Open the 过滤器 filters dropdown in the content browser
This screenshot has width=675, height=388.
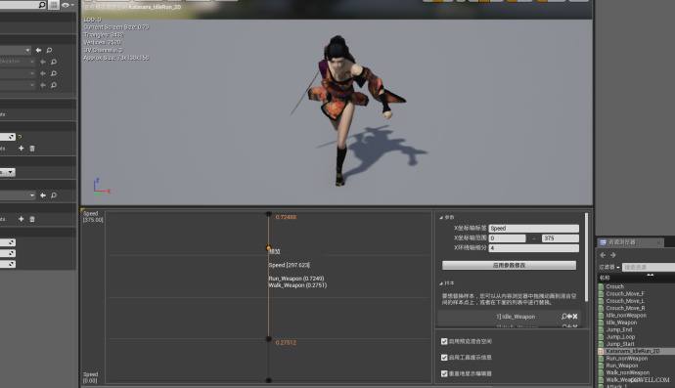point(609,267)
